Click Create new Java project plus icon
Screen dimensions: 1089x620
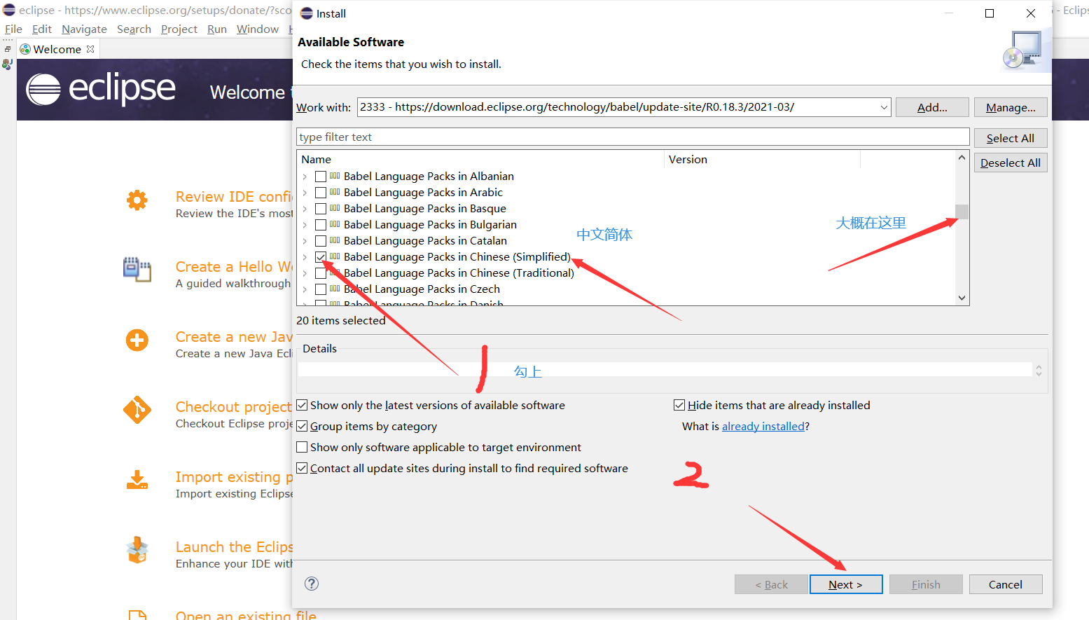click(x=137, y=340)
